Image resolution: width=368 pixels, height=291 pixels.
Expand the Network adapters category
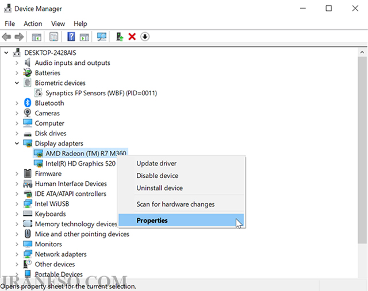17,254
